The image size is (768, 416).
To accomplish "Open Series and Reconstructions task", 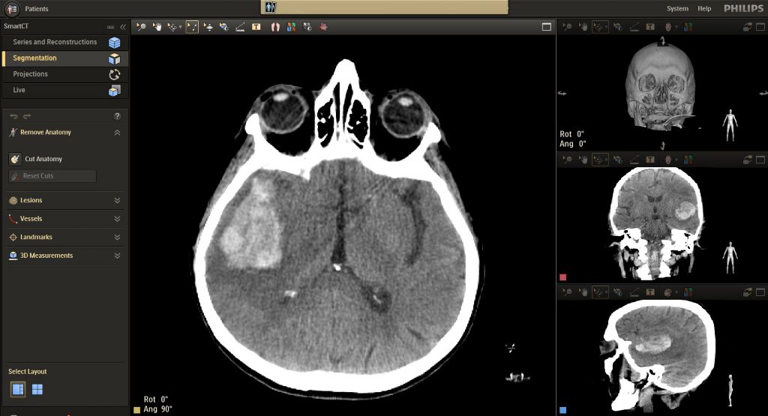I will 65,42.
